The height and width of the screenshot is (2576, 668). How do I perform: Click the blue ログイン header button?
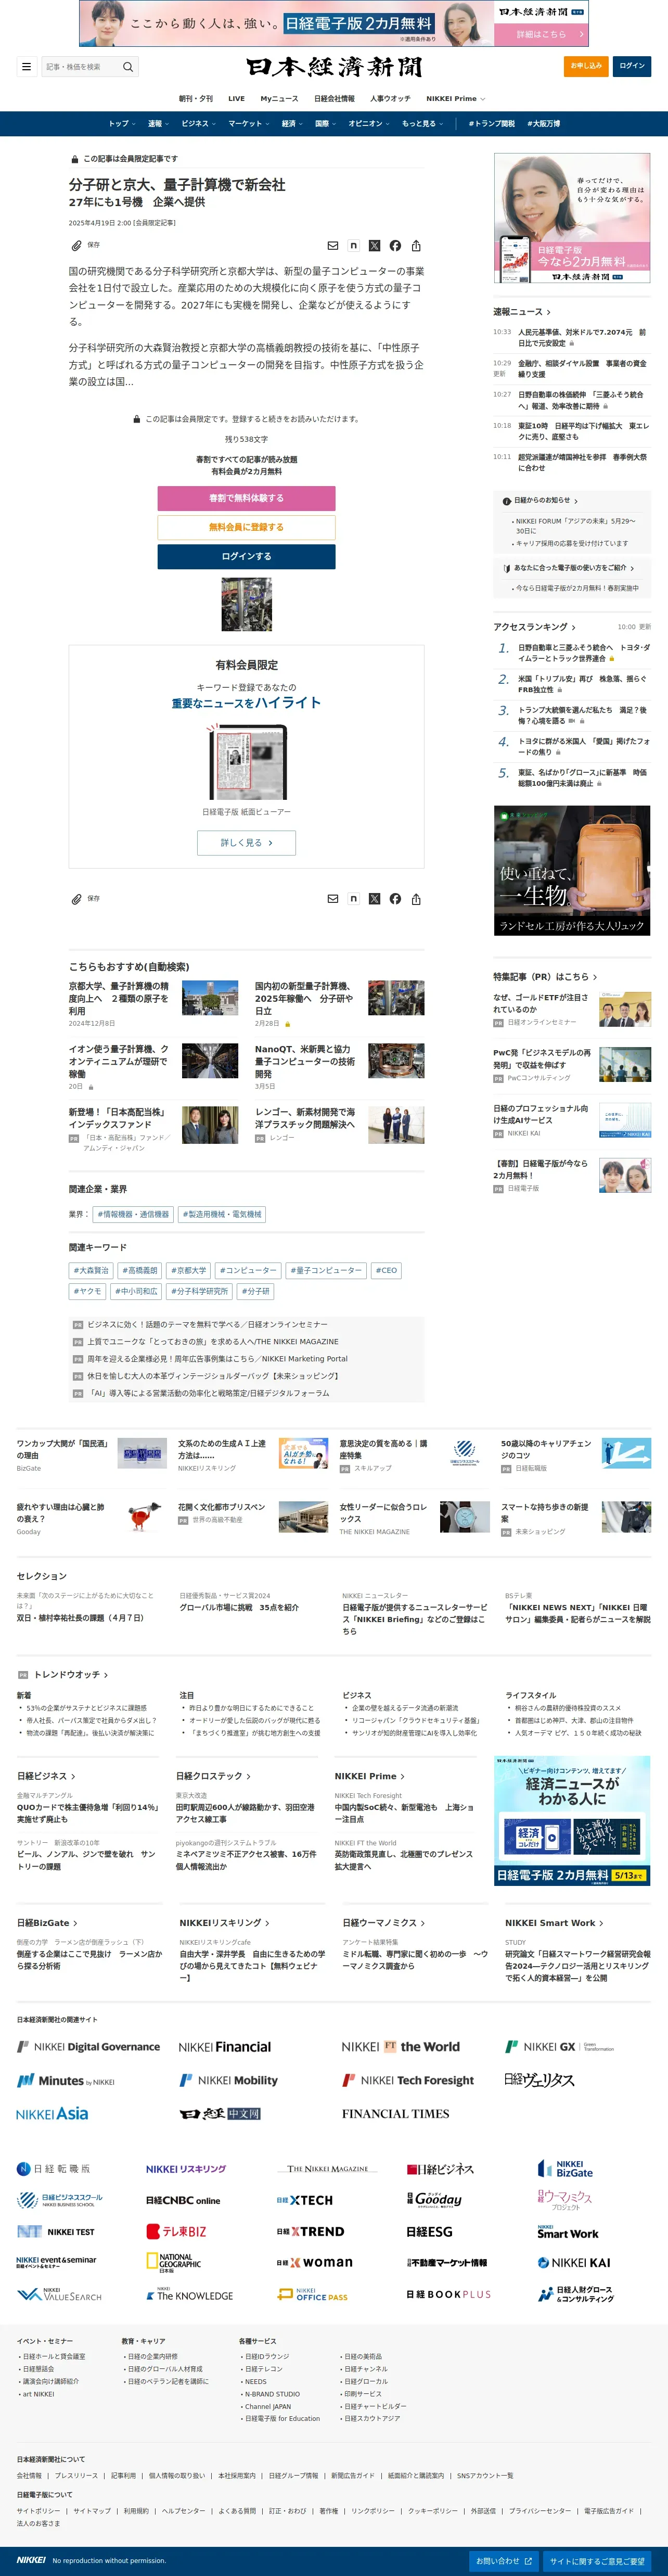[632, 66]
